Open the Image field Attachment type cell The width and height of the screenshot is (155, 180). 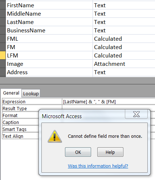click(124, 64)
